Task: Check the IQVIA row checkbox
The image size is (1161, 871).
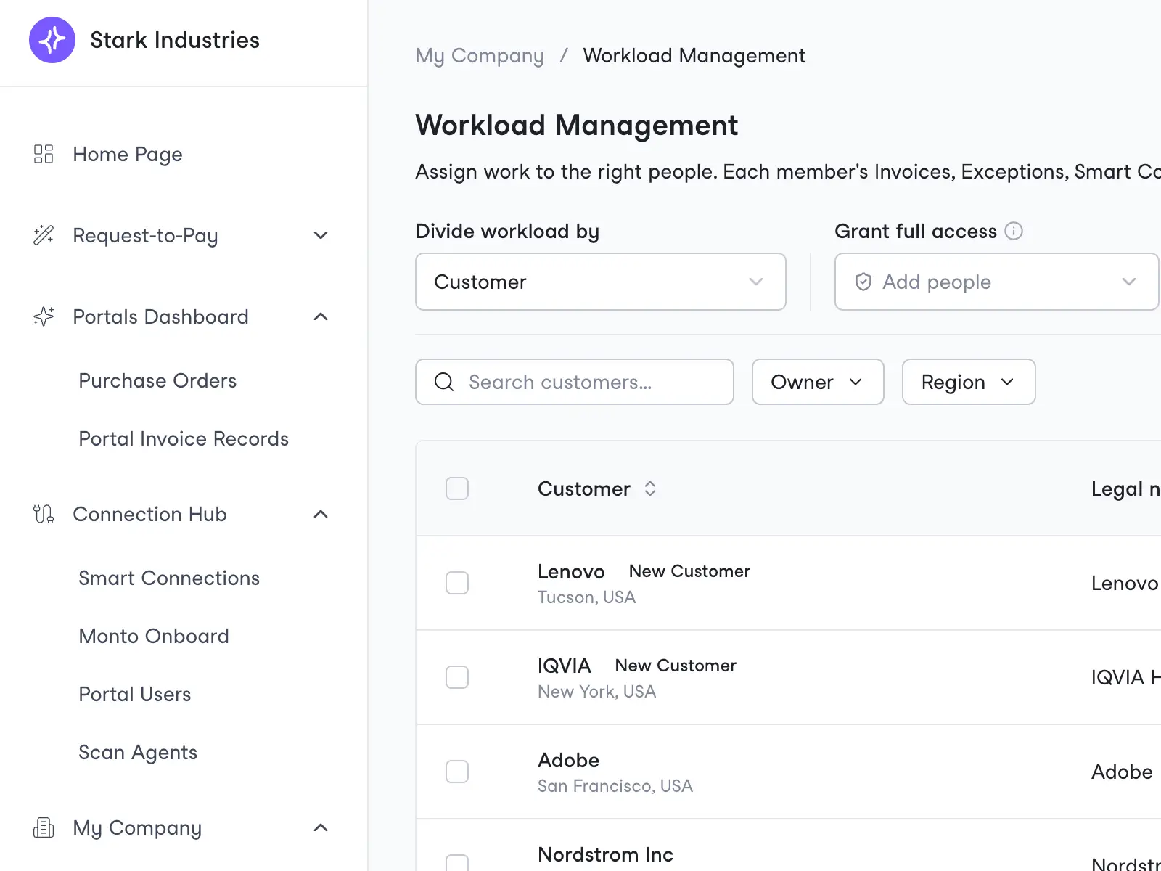Action: tap(457, 677)
